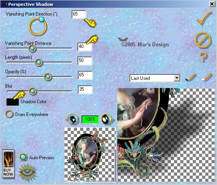Zoom in using the right eye icon

pyautogui.click(x=107, y=119)
